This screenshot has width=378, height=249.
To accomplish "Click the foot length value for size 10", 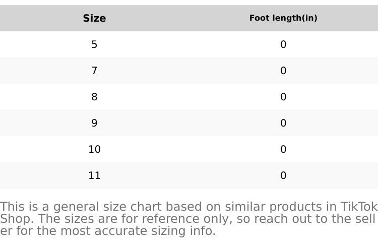I will tap(283, 149).
